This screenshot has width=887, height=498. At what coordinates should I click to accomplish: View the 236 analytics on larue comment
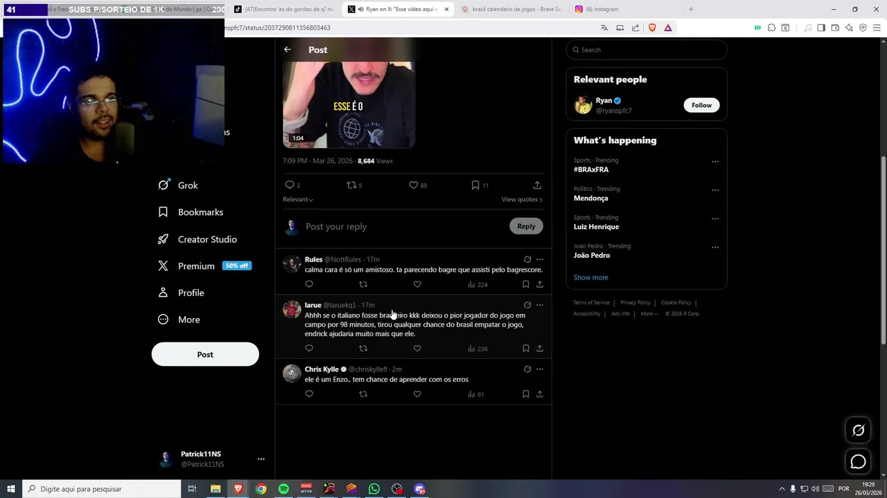[477, 349]
